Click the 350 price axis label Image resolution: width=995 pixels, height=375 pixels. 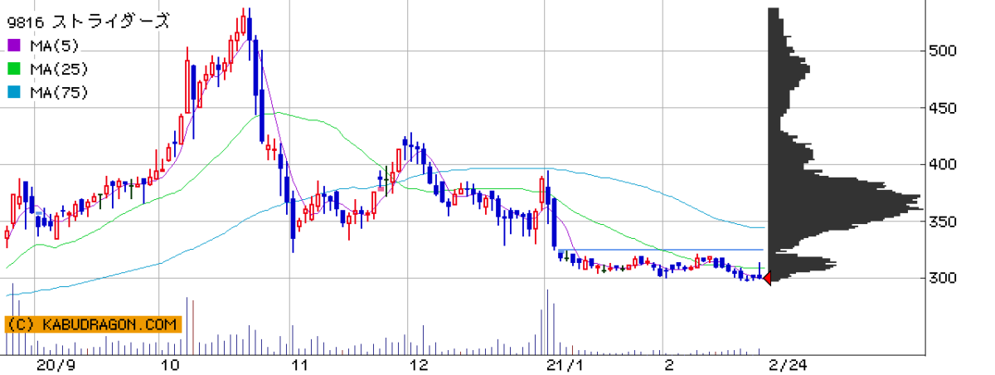943,222
